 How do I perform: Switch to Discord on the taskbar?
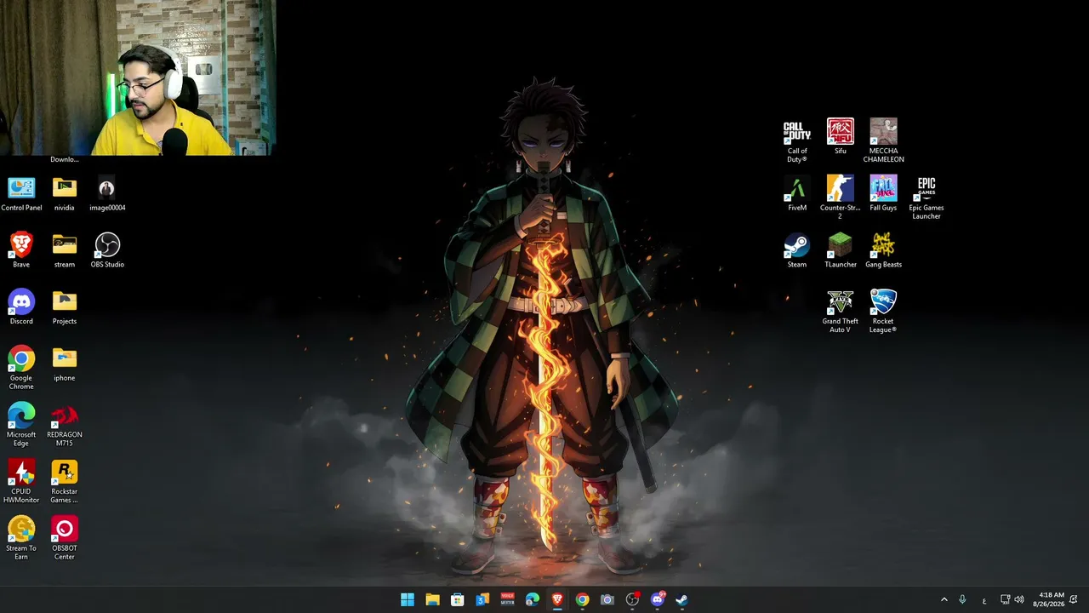coord(657,599)
